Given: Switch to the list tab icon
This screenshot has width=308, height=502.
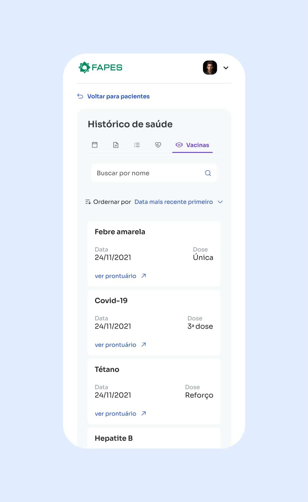Looking at the screenshot, I should click(137, 145).
